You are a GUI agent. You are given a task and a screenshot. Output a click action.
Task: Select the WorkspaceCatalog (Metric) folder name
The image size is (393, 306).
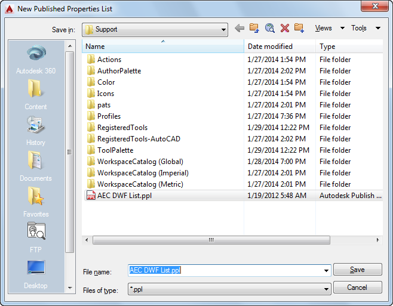(140, 184)
